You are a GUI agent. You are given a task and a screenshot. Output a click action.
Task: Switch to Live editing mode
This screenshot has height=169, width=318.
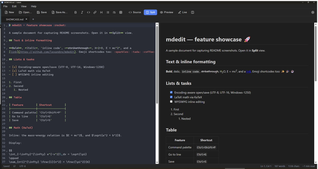point(183,12)
